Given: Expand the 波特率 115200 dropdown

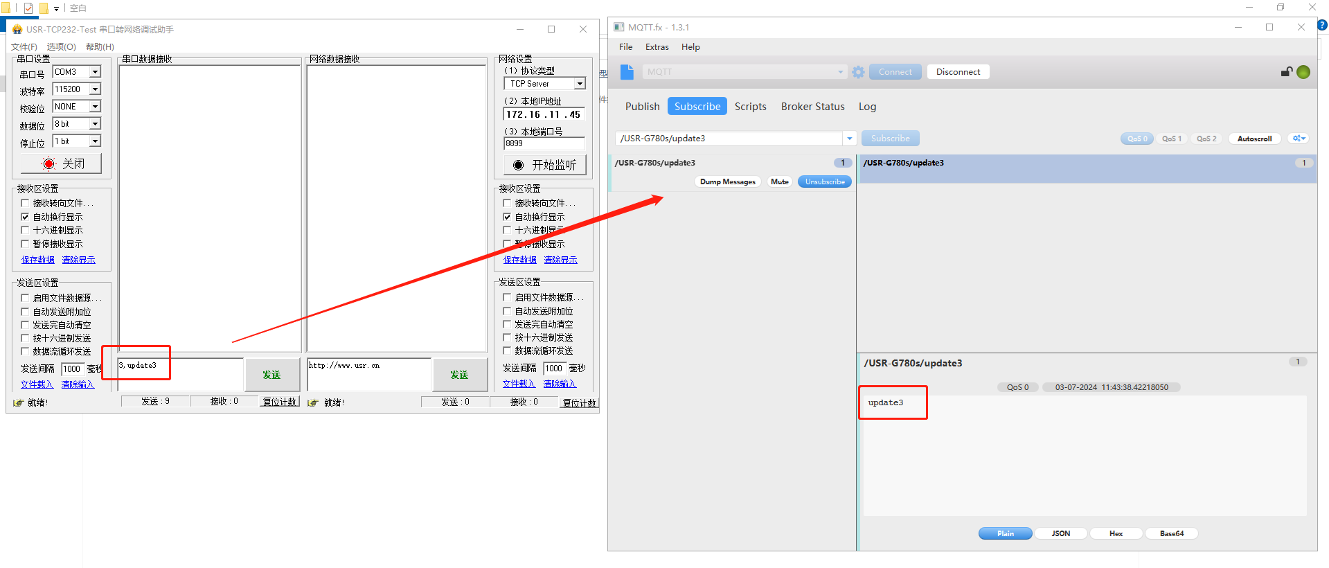Looking at the screenshot, I should point(95,89).
